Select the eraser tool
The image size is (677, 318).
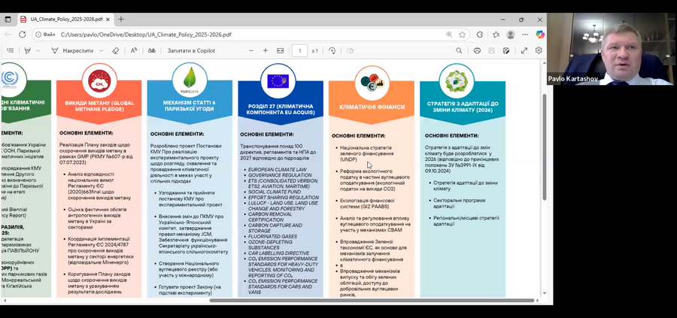click(x=115, y=50)
